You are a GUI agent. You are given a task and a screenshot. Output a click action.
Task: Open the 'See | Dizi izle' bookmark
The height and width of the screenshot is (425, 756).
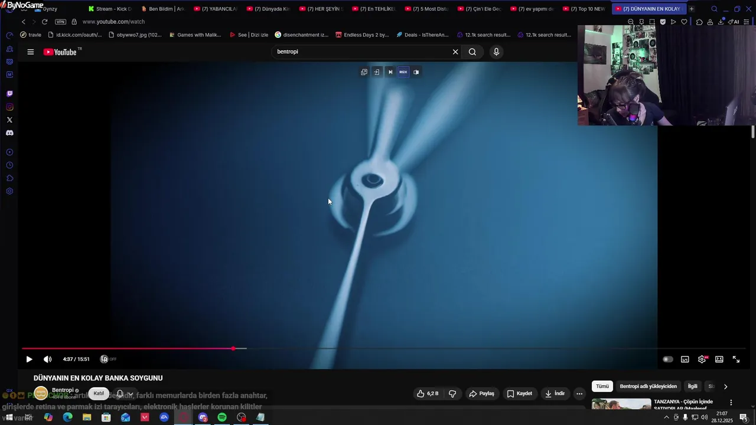(x=249, y=35)
